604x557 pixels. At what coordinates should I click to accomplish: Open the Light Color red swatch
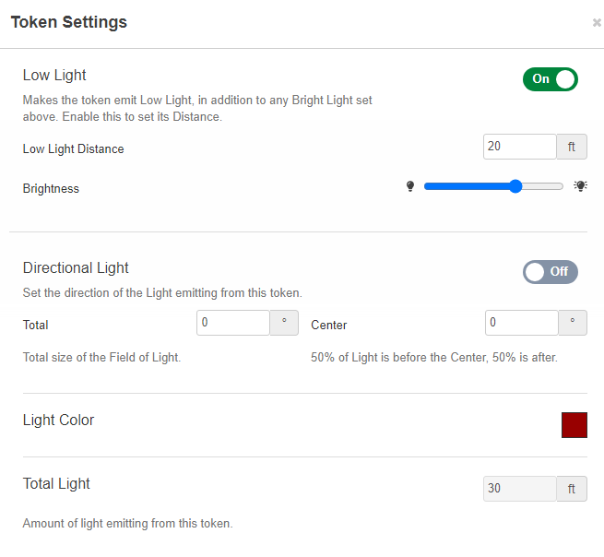click(574, 425)
